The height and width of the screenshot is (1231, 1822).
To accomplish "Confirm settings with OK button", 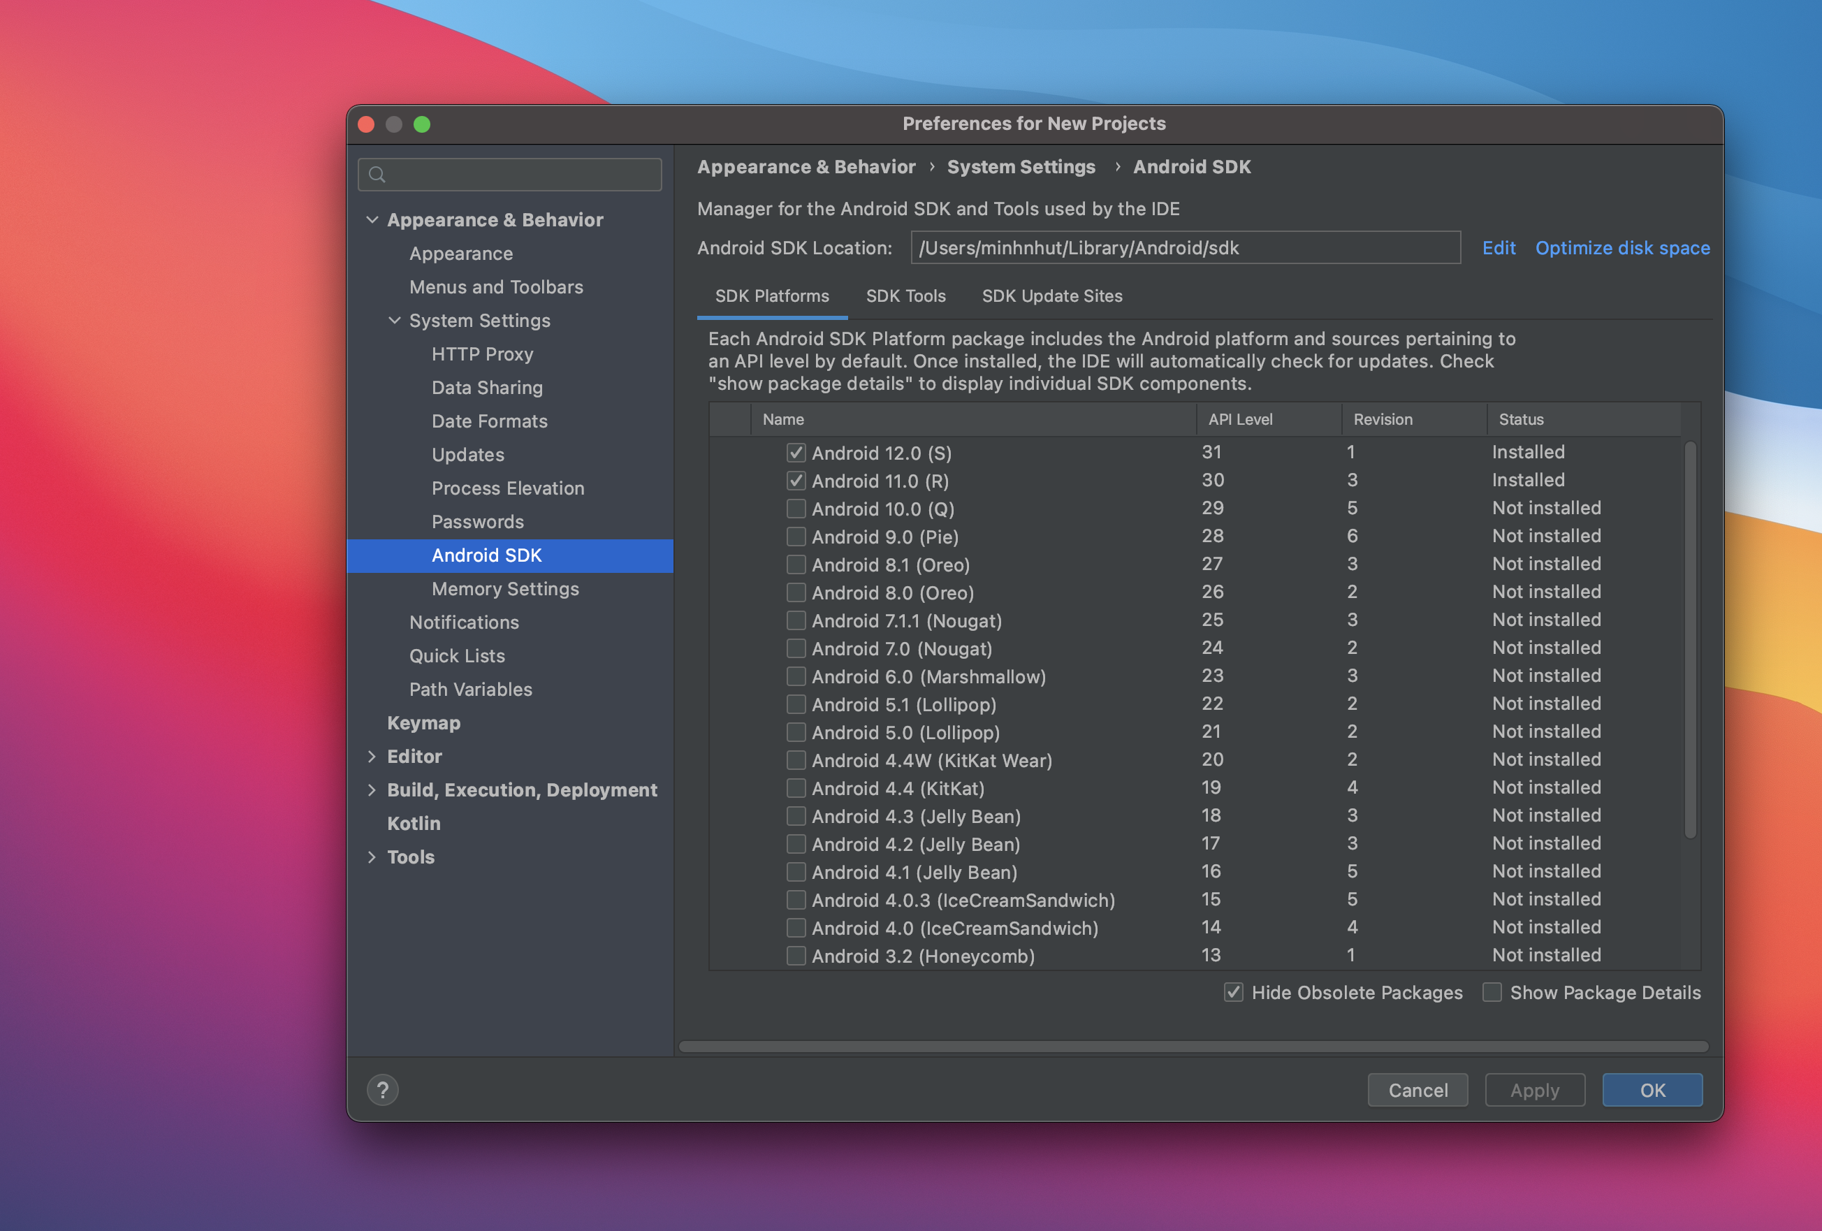I will coord(1652,1089).
